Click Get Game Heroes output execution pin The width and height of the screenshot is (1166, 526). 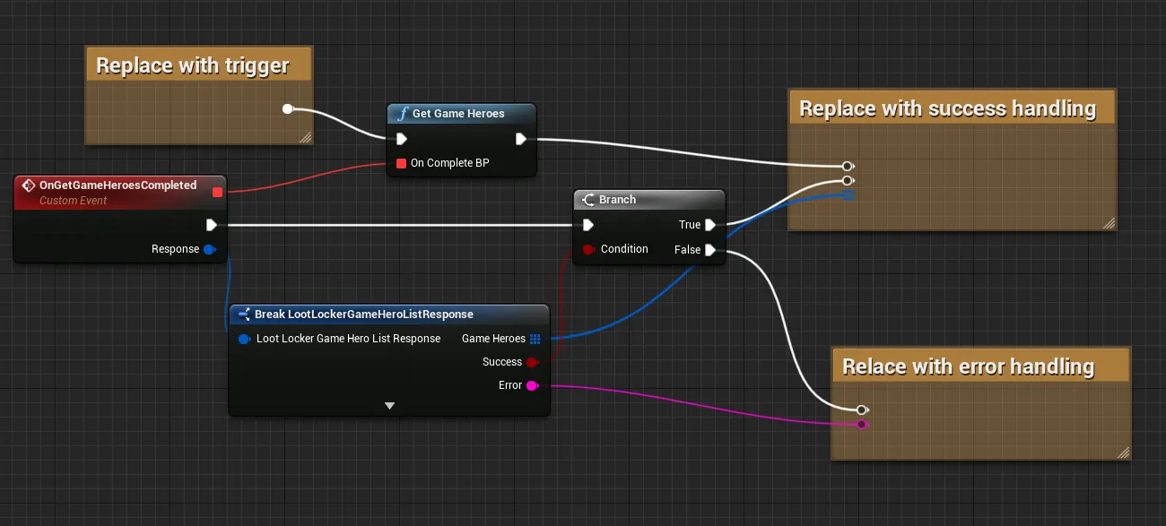(521, 139)
